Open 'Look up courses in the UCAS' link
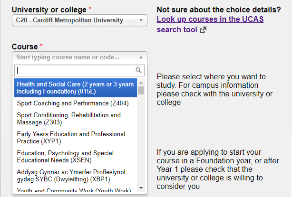This screenshot has height=197, width=292. [210, 19]
